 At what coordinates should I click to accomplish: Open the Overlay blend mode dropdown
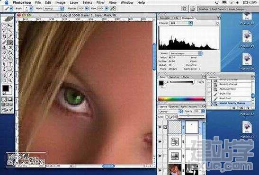tap(171, 112)
